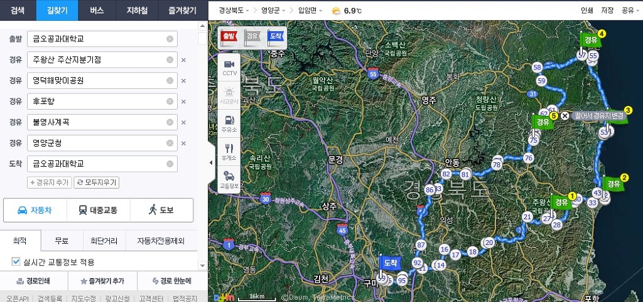Remove the 주왕산 주산지분기점 waypoint row

[x=183, y=60]
